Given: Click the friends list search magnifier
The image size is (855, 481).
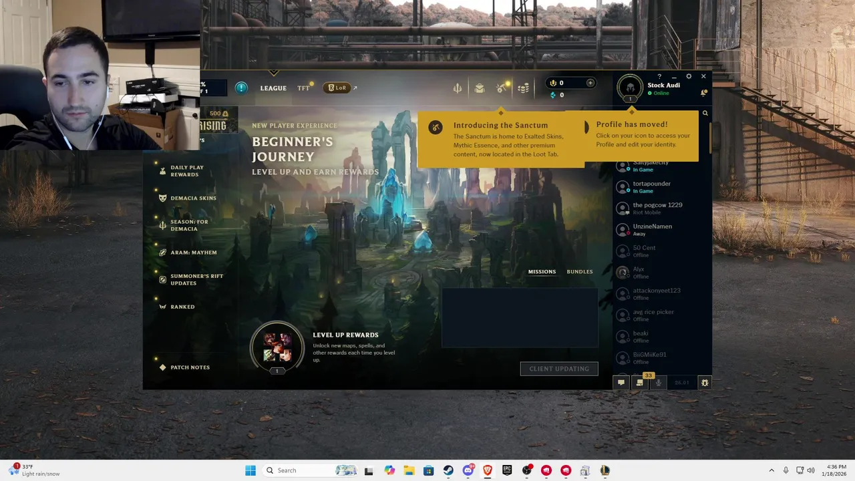Looking at the screenshot, I should point(705,114).
